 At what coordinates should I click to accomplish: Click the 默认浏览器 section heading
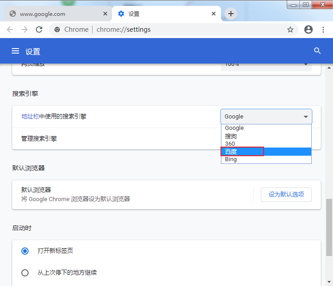point(28,168)
